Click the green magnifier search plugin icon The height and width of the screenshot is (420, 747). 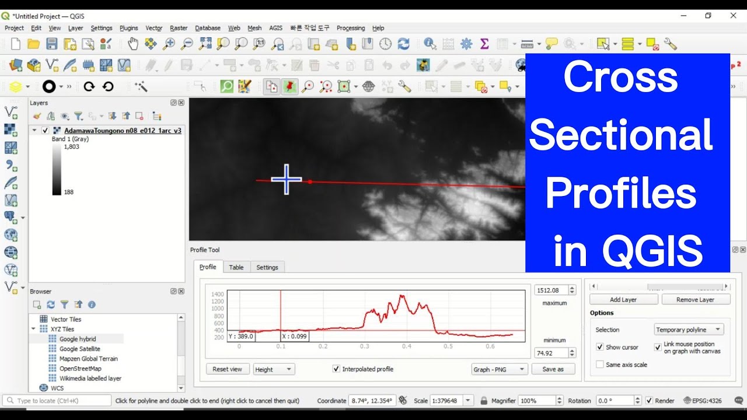226,86
